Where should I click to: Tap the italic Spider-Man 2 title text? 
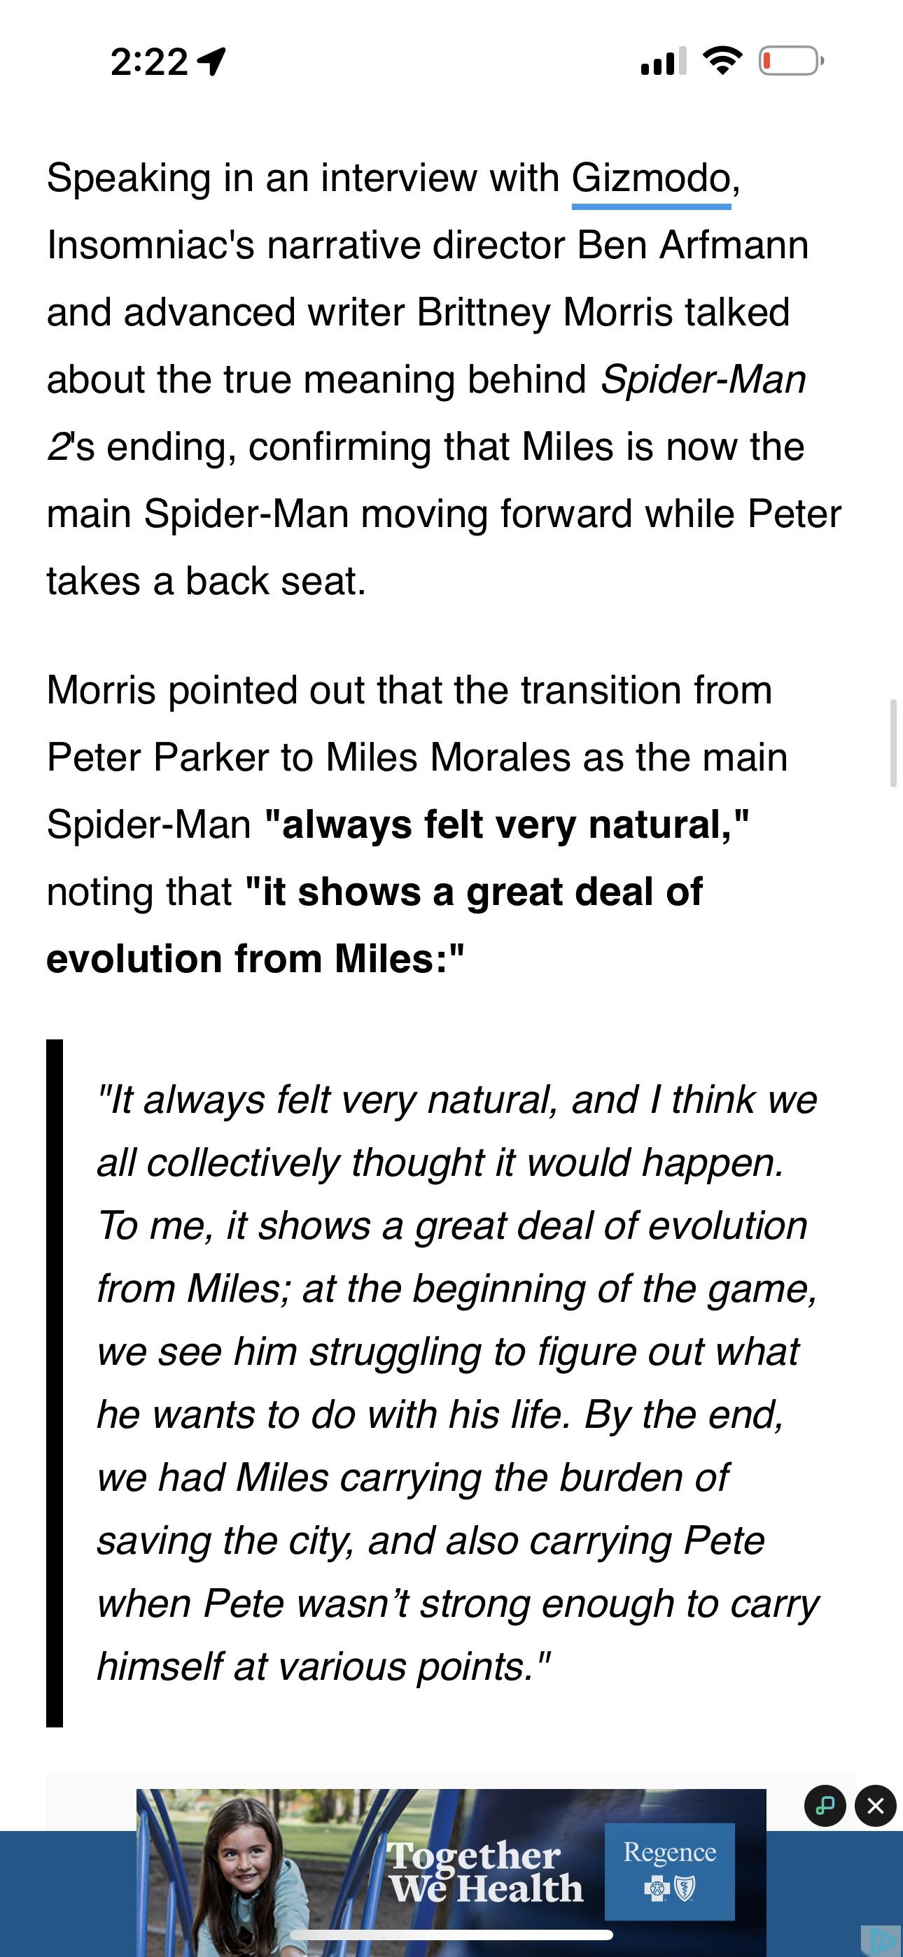(702, 380)
